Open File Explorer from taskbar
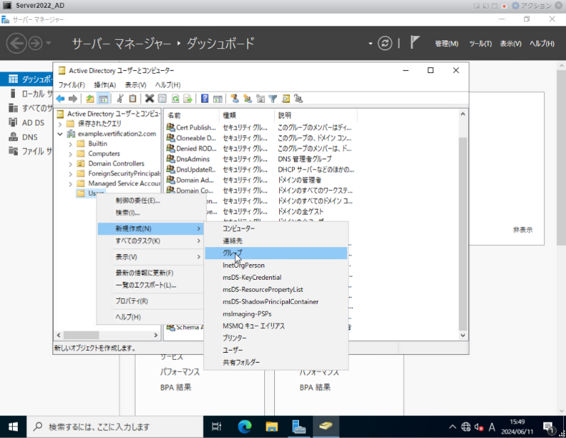The width and height of the screenshot is (566, 438). pyautogui.click(x=271, y=427)
